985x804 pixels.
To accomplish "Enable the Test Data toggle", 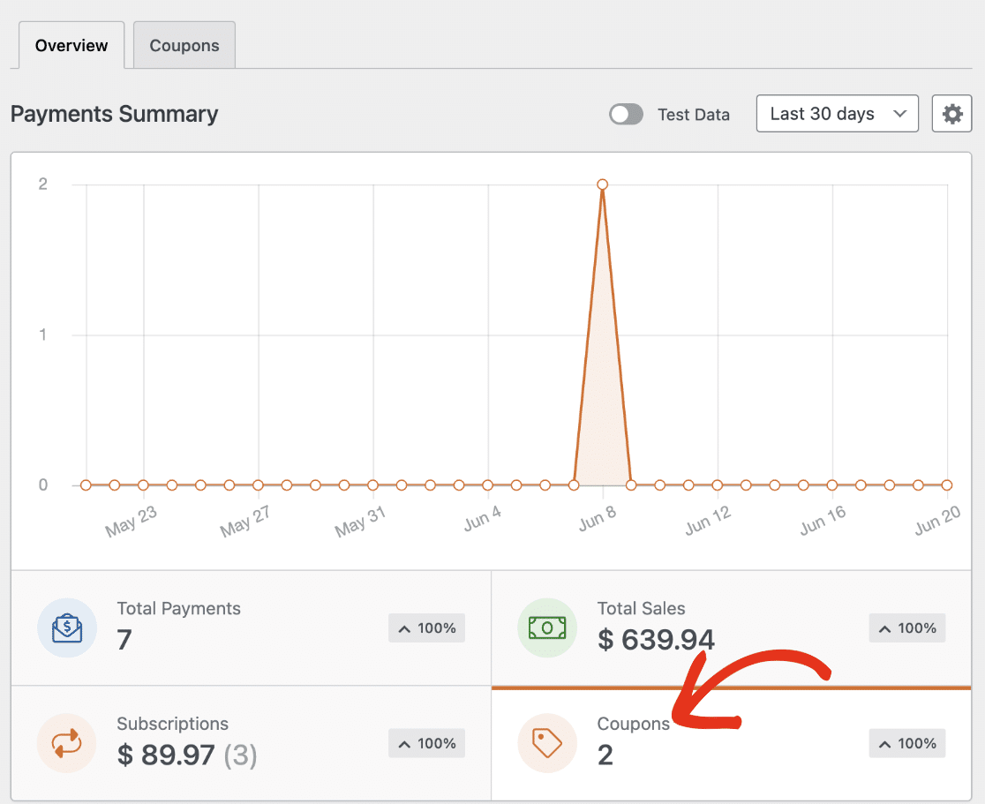I will 626,115.
